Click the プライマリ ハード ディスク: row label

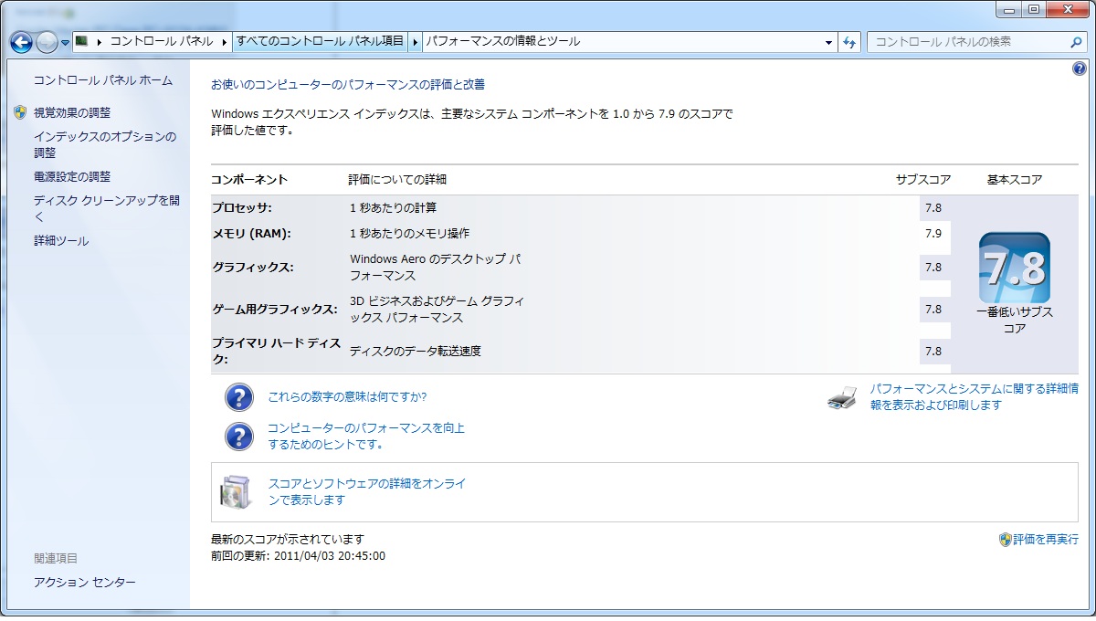pos(276,351)
